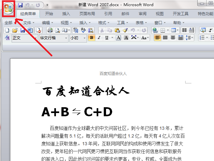214x161 pixels.
Task: Click the Save icon in classic toolbar
Action: [23, 30]
